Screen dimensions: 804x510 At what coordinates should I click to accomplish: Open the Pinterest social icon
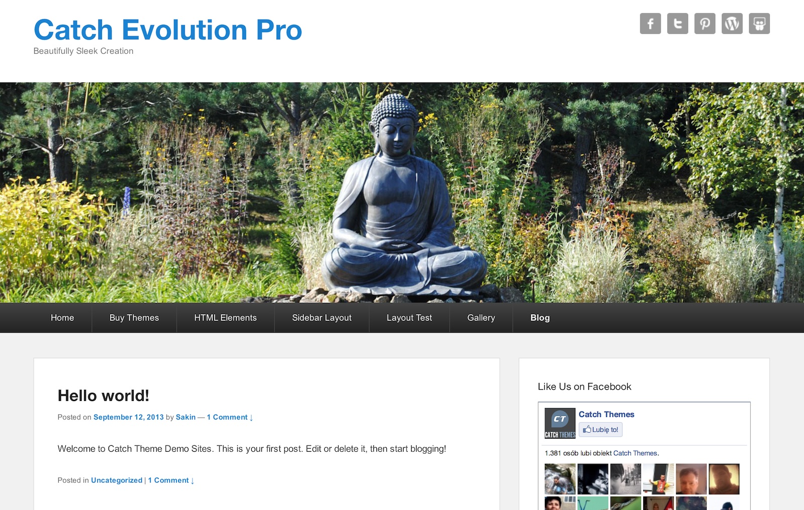[705, 24]
